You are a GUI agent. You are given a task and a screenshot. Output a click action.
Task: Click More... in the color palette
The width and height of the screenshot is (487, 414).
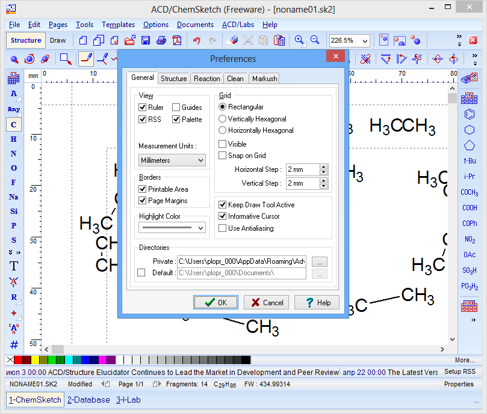pos(465,360)
